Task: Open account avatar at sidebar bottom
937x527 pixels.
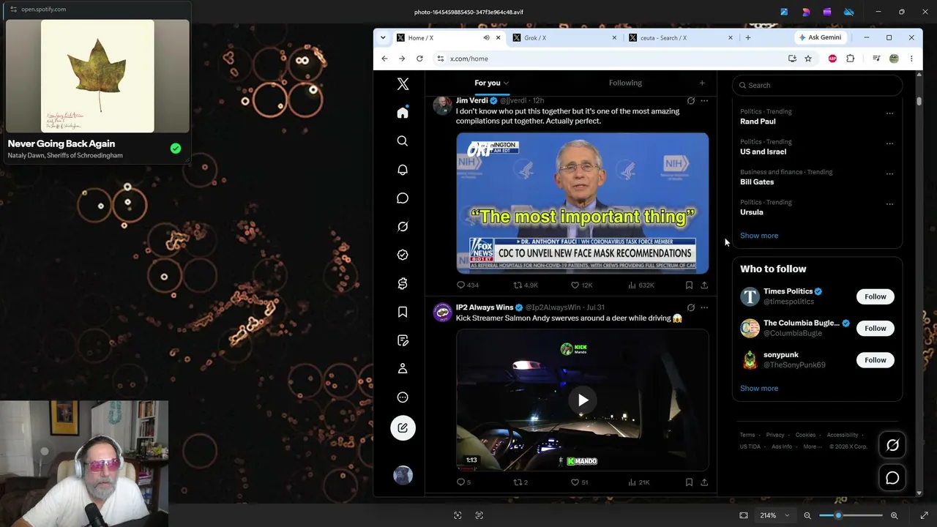Action: coord(403,475)
